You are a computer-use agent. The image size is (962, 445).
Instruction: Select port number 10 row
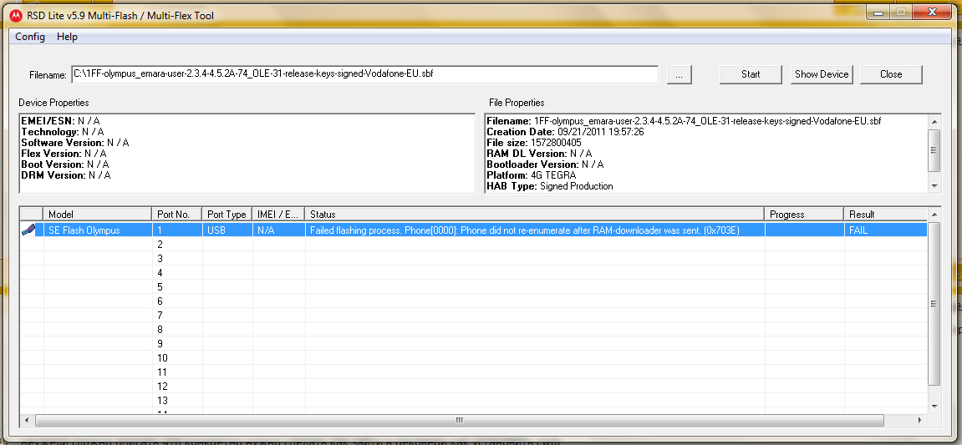[x=473, y=357]
